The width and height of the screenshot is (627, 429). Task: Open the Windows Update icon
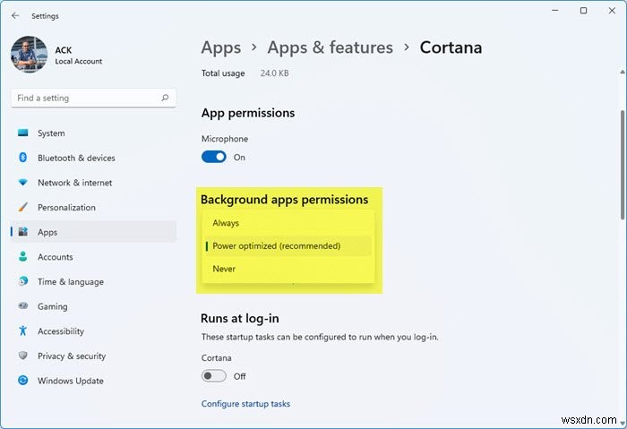tap(23, 381)
